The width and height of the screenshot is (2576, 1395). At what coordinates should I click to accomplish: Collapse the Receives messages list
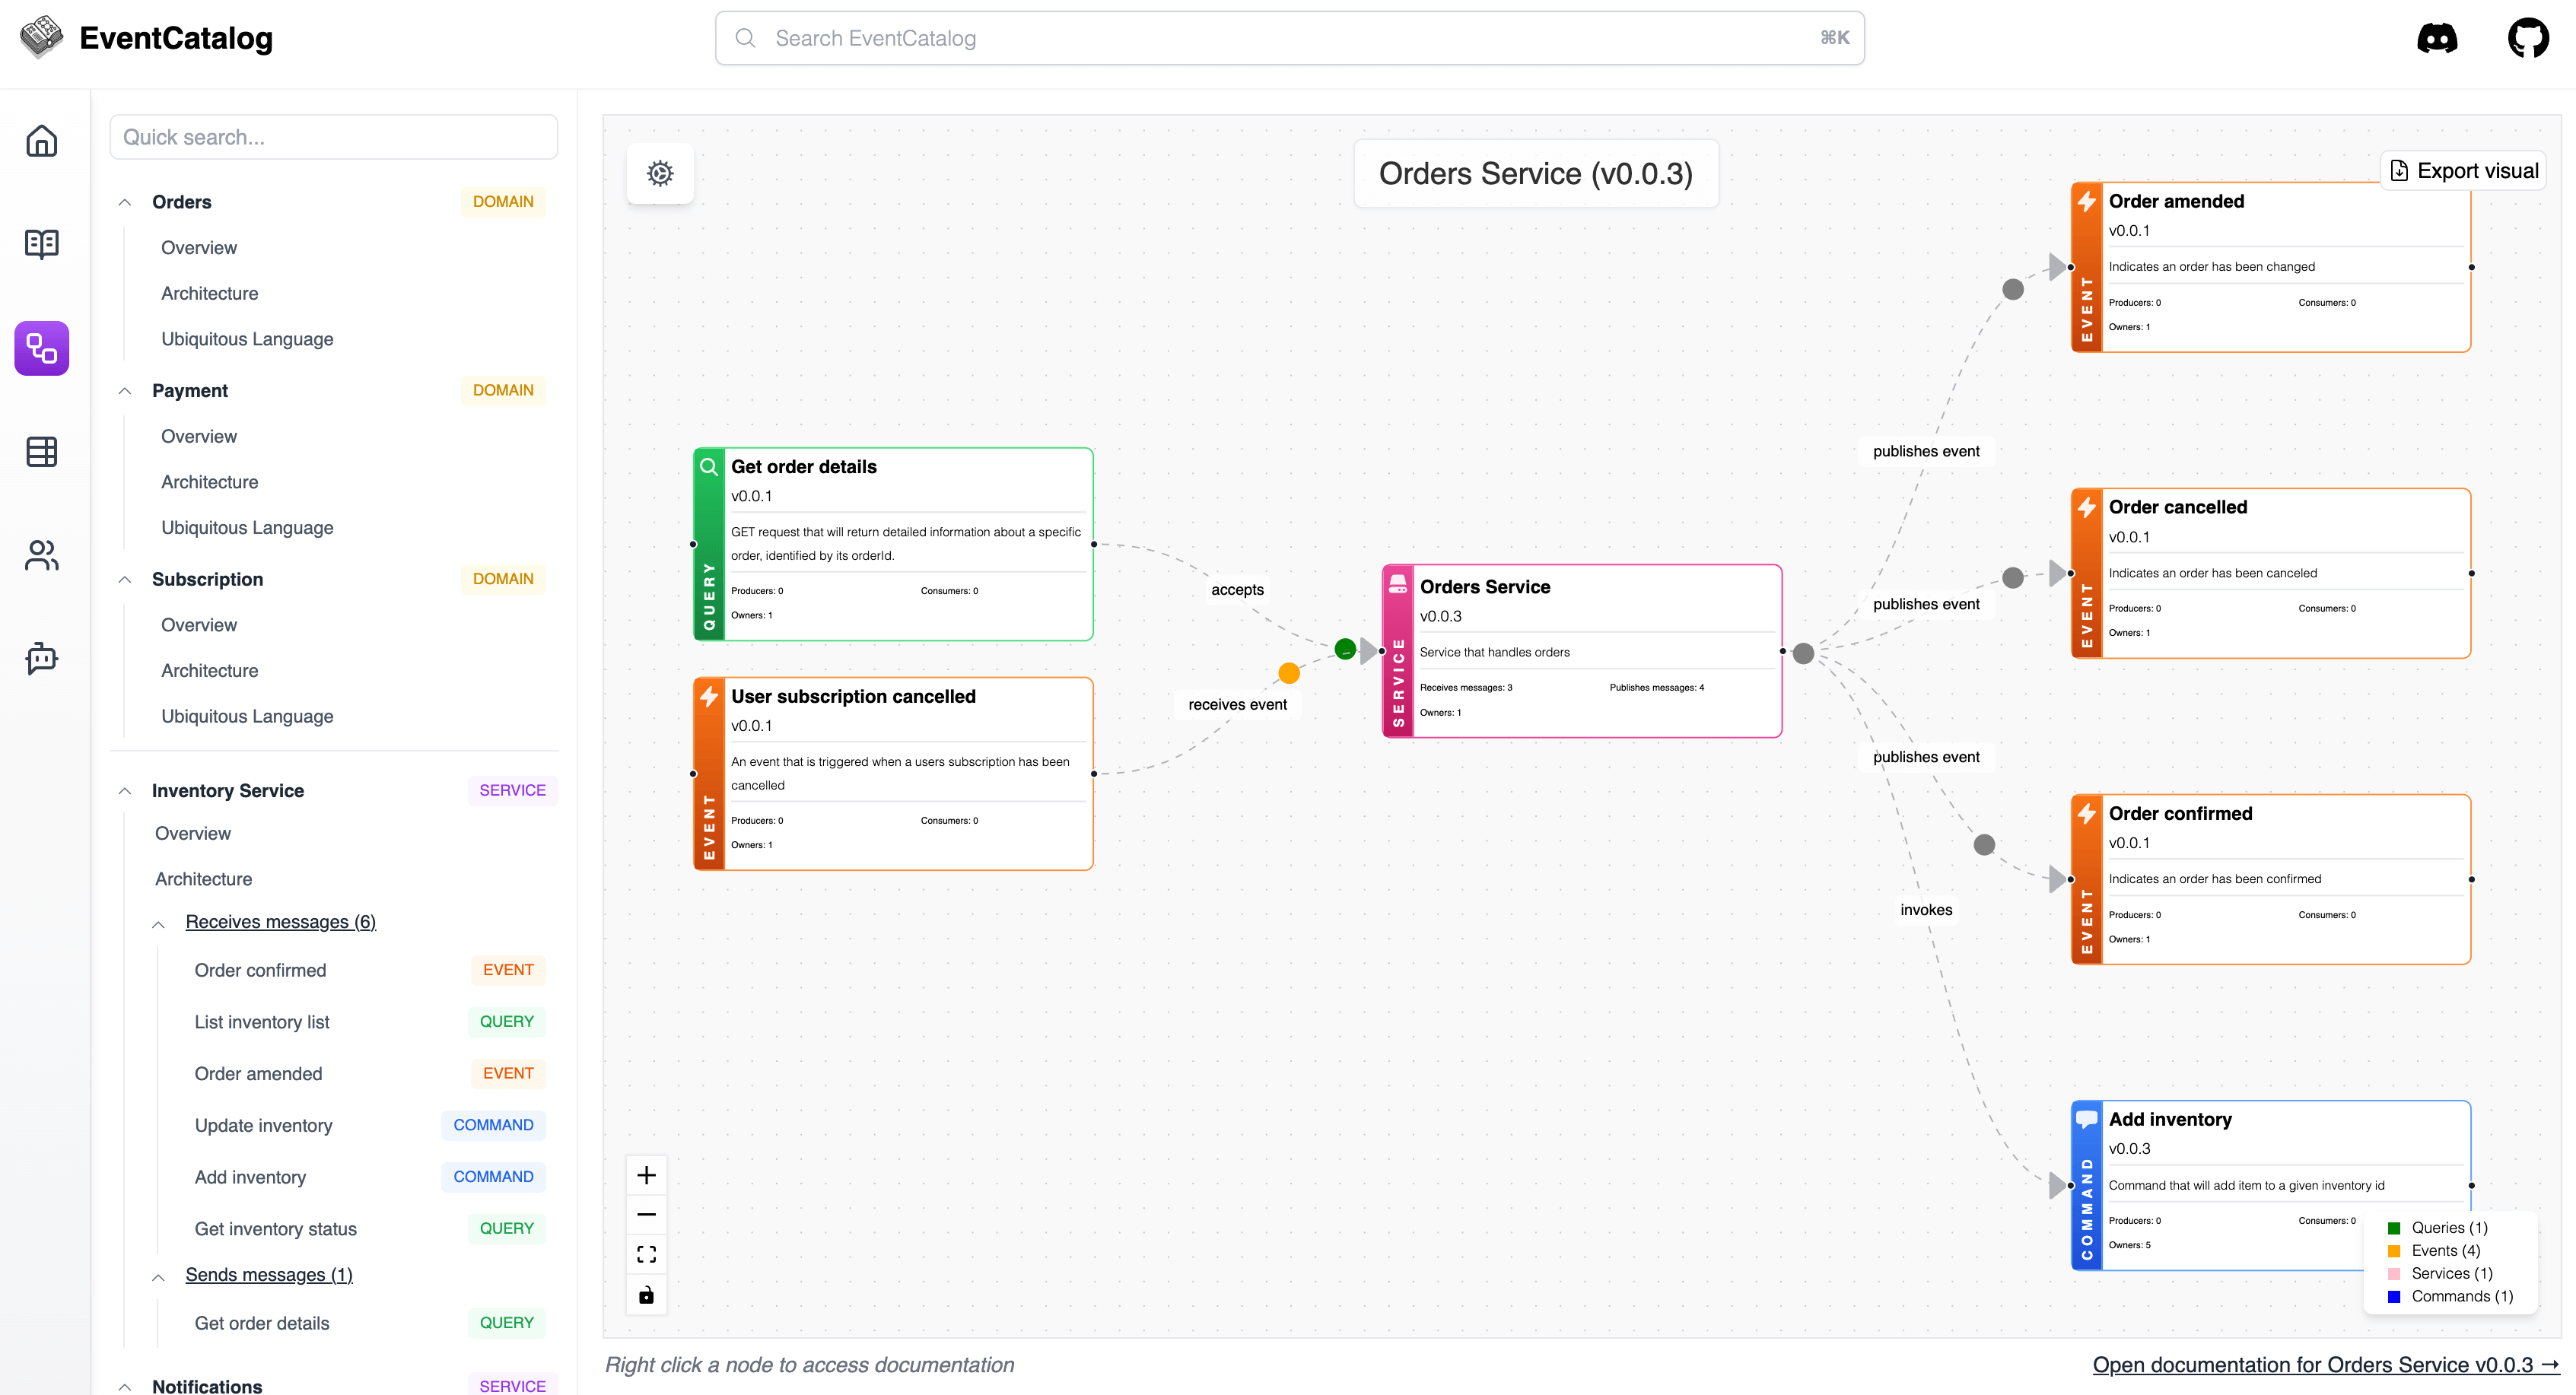click(159, 924)
